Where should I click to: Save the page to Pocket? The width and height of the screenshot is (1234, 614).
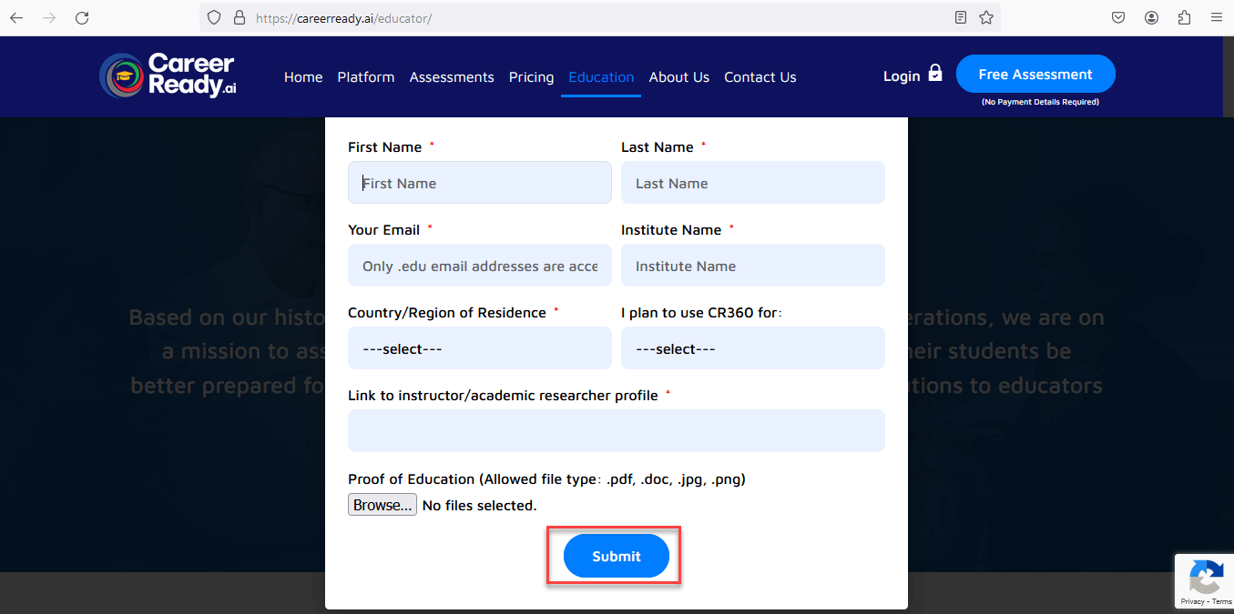(1117, 16)
